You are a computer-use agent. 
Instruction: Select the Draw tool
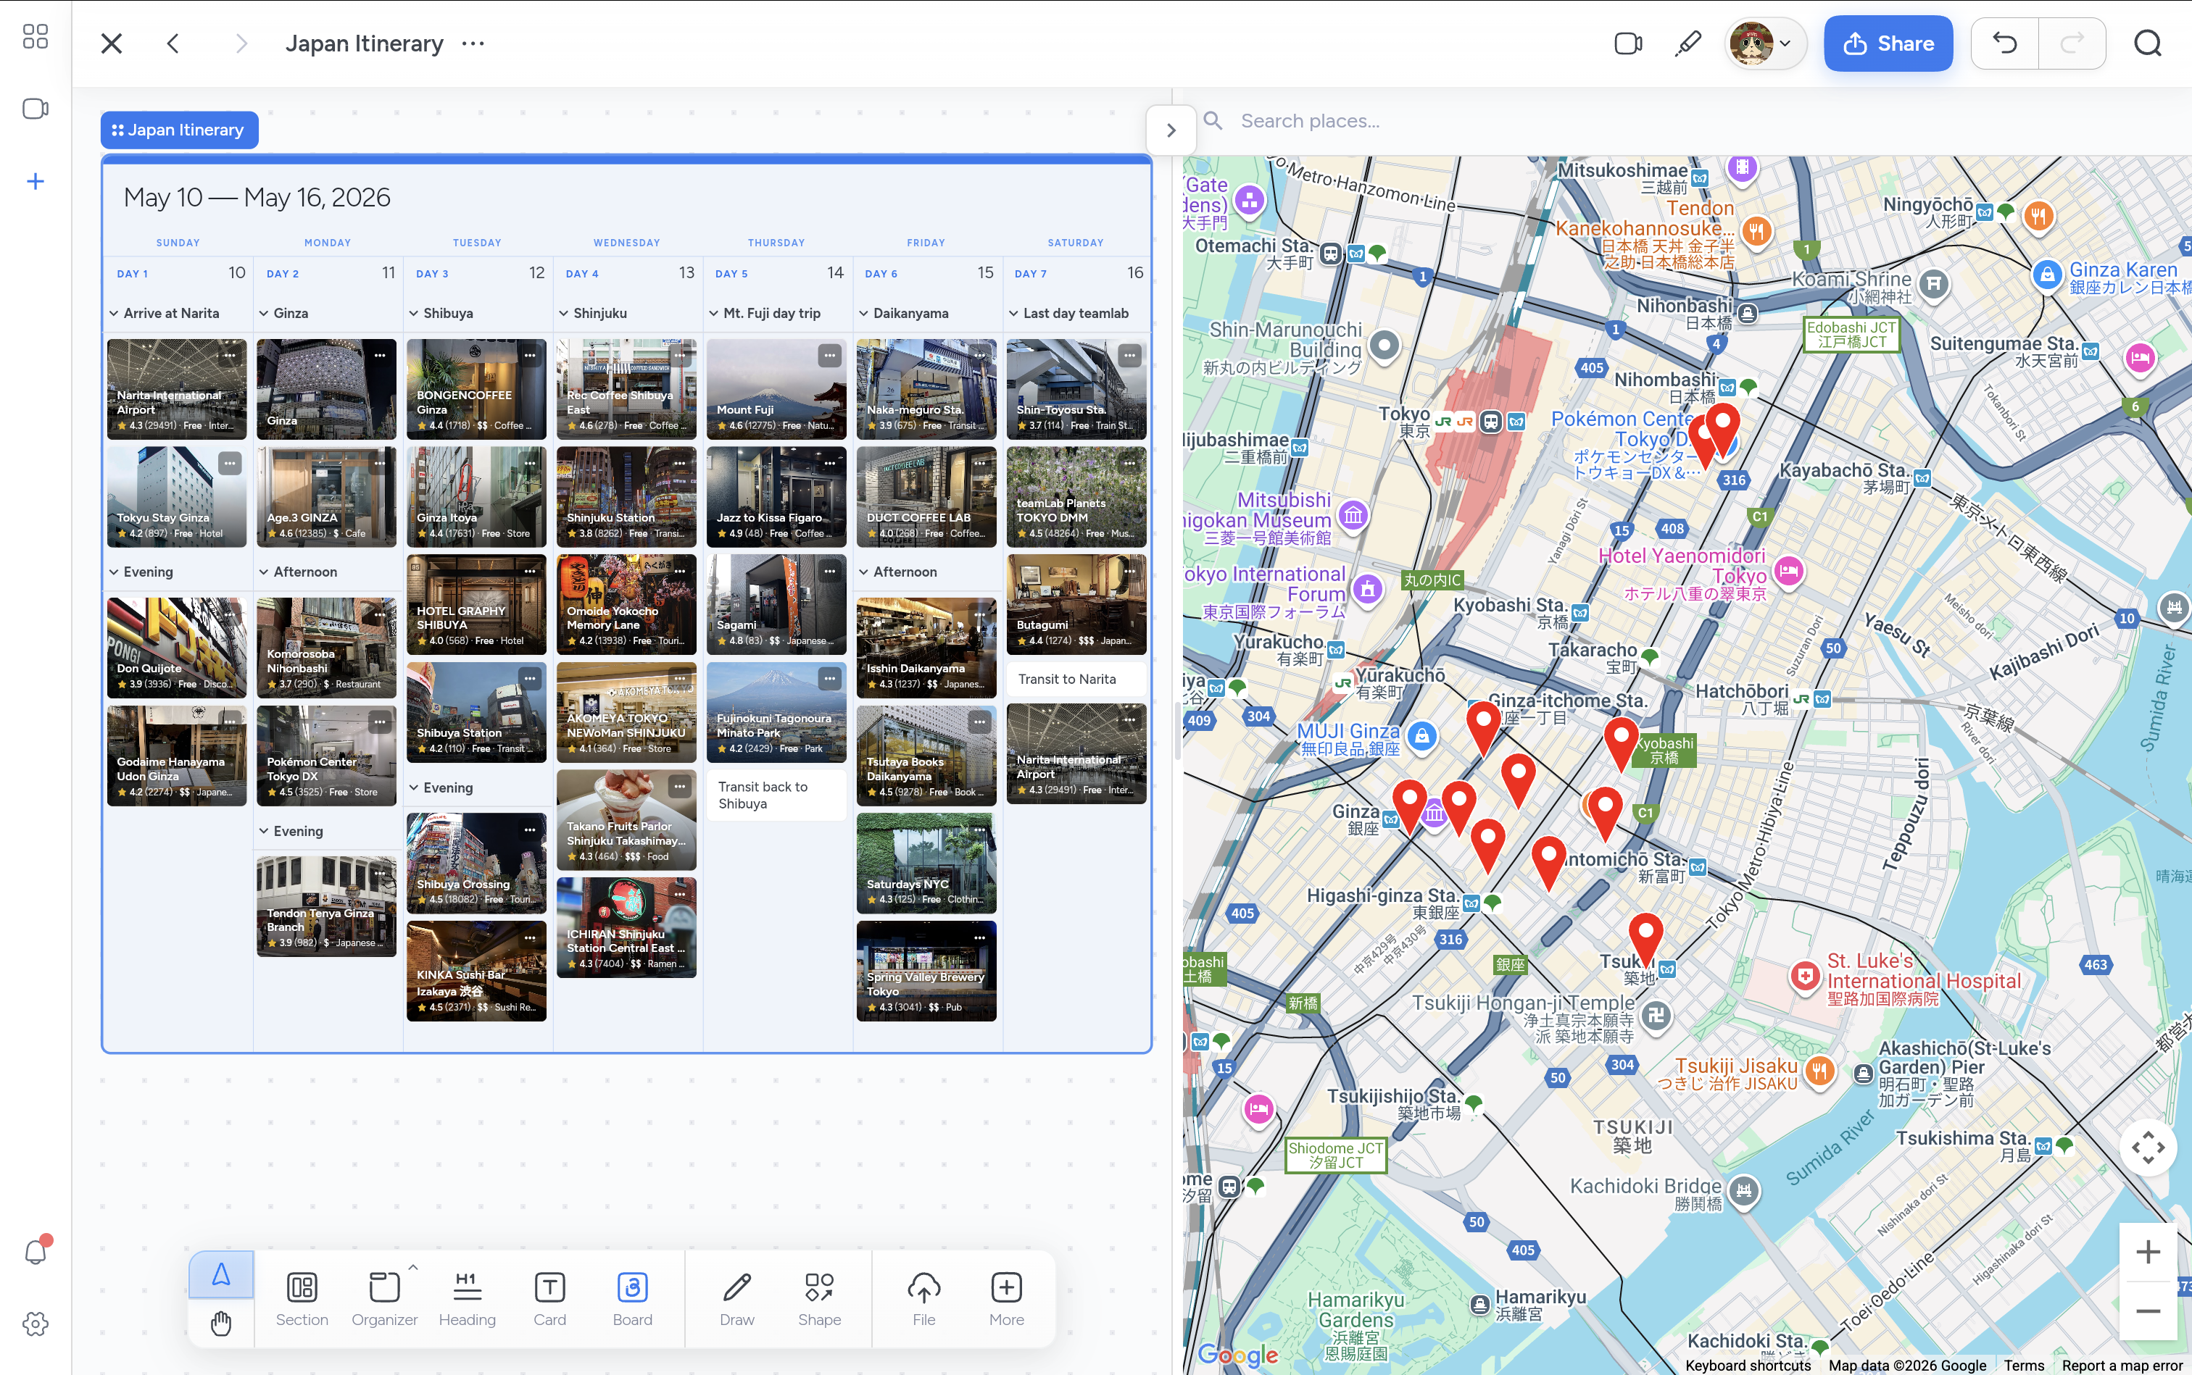point(737,1297)
